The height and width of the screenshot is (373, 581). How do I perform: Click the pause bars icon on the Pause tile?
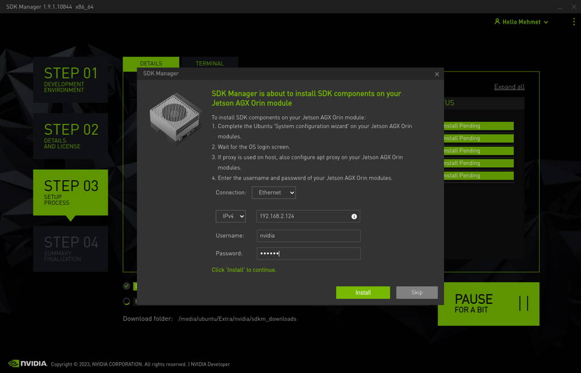pos(524,303)
